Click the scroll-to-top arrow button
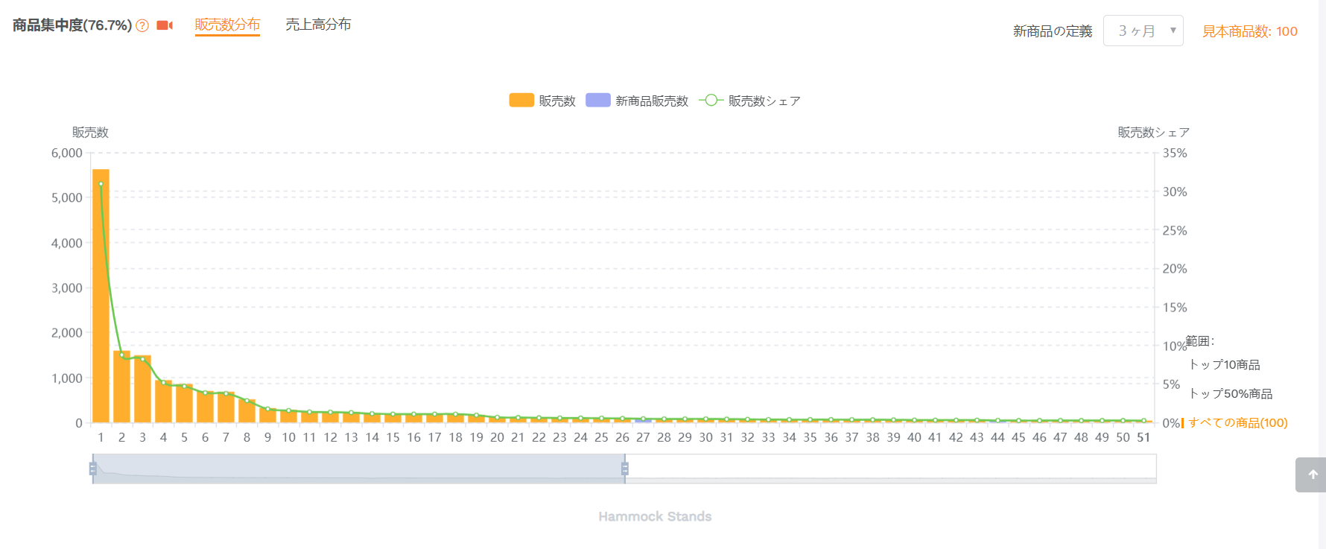The height and width of the screenshot is (549, 1326). pos(1312,475)
